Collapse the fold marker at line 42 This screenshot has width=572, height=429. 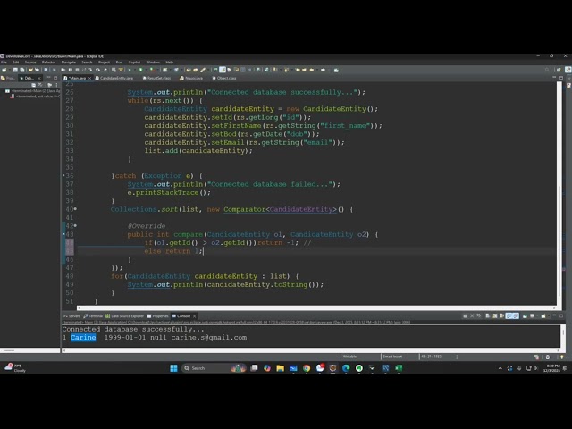(75, 226)
